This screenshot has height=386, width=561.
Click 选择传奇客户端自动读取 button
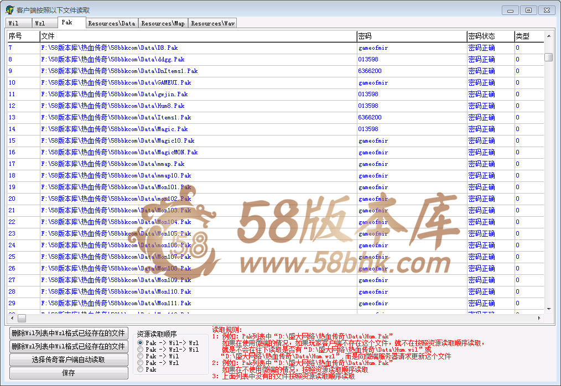pyautogui.click(x=69, y=359)
